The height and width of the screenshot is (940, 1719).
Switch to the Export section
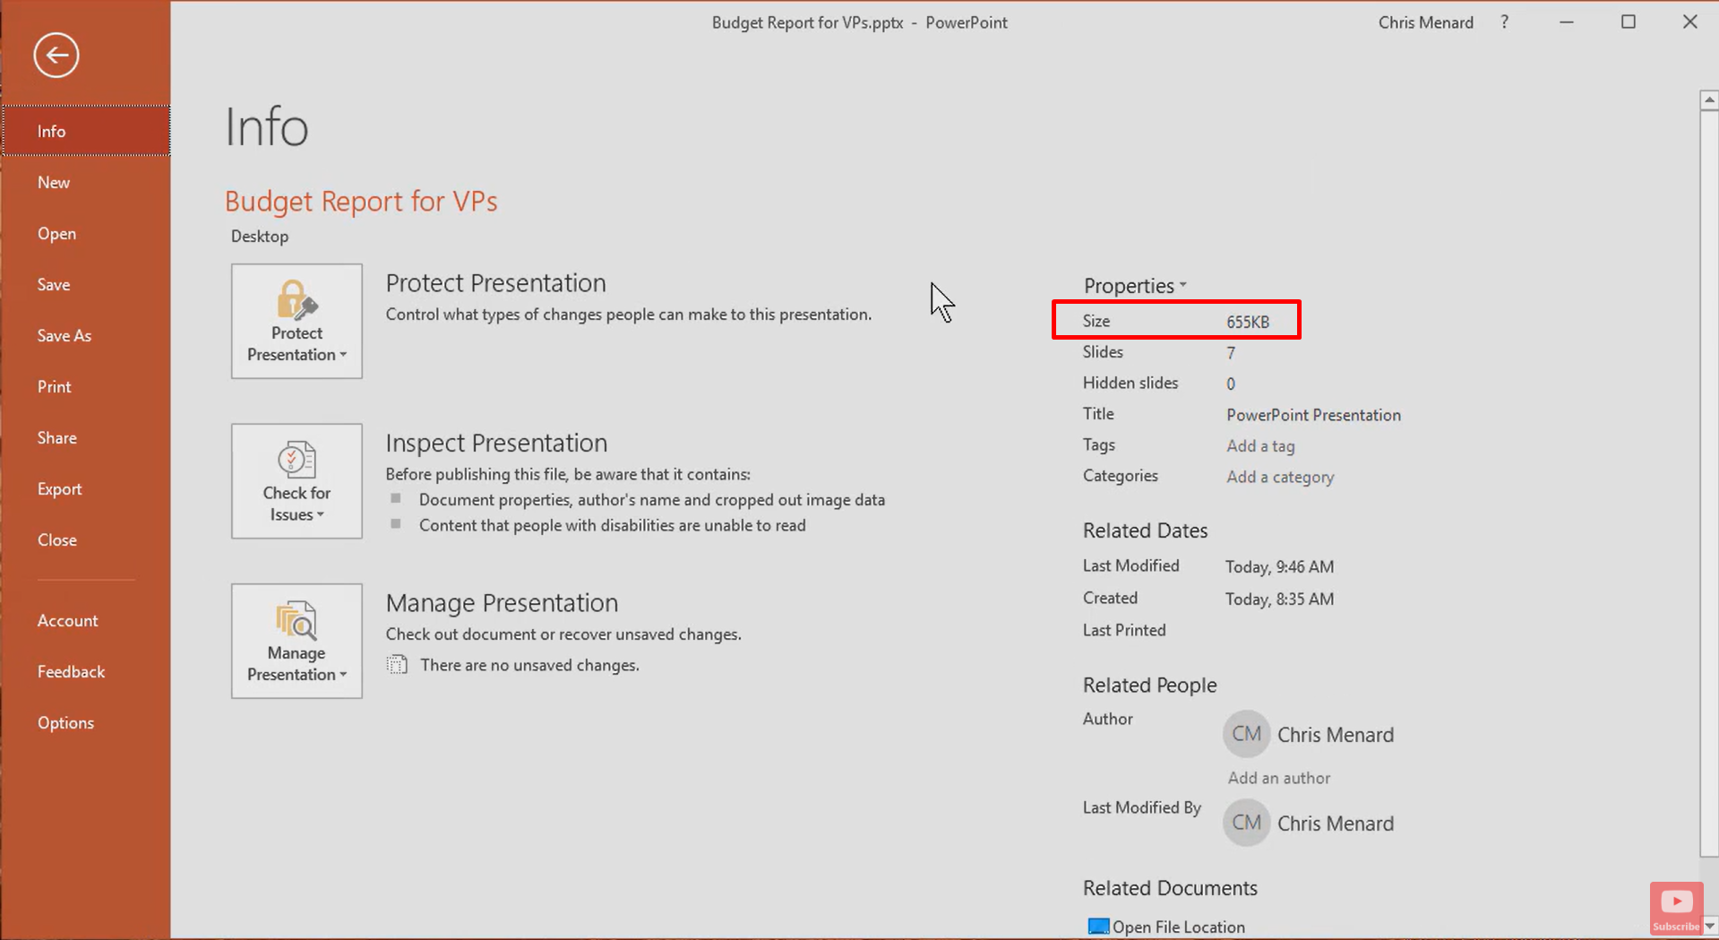59,488
